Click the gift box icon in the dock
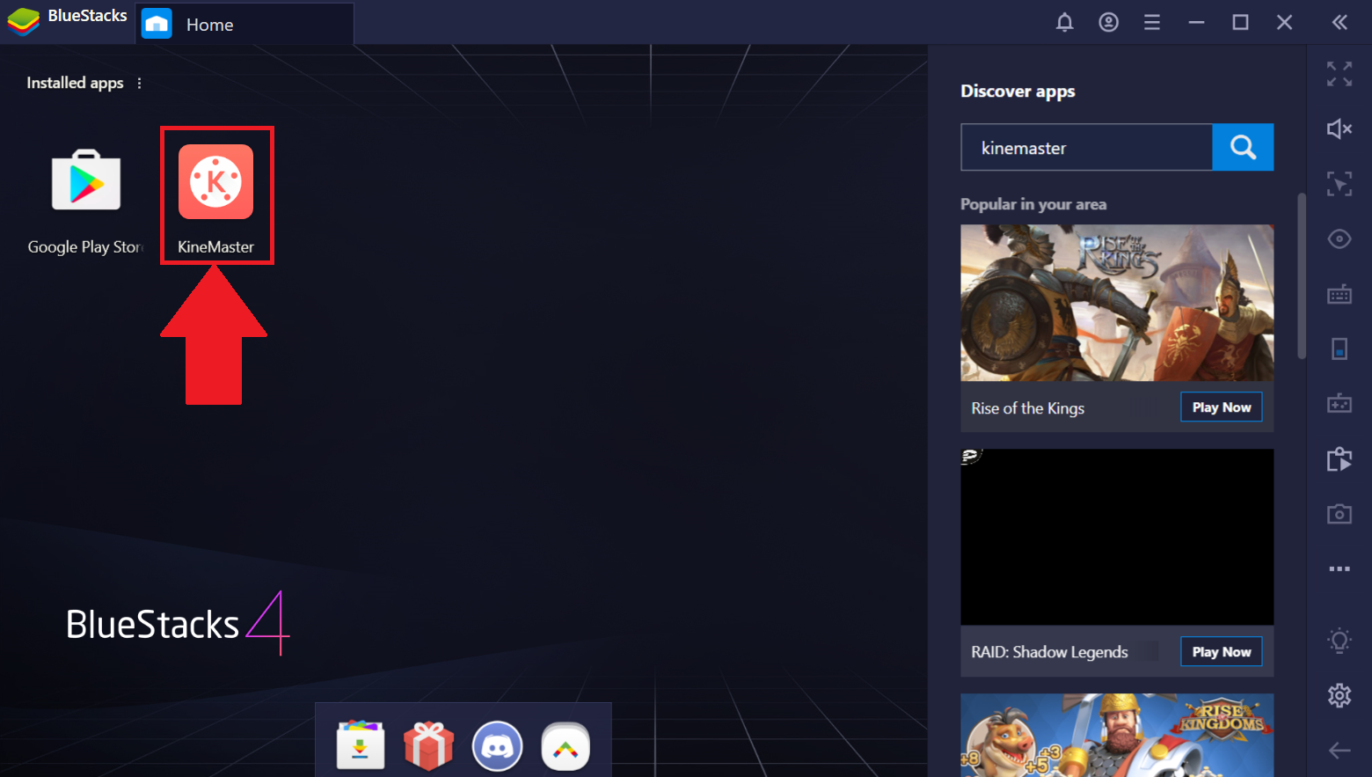 pyautogui.click(x=428, y=746)
